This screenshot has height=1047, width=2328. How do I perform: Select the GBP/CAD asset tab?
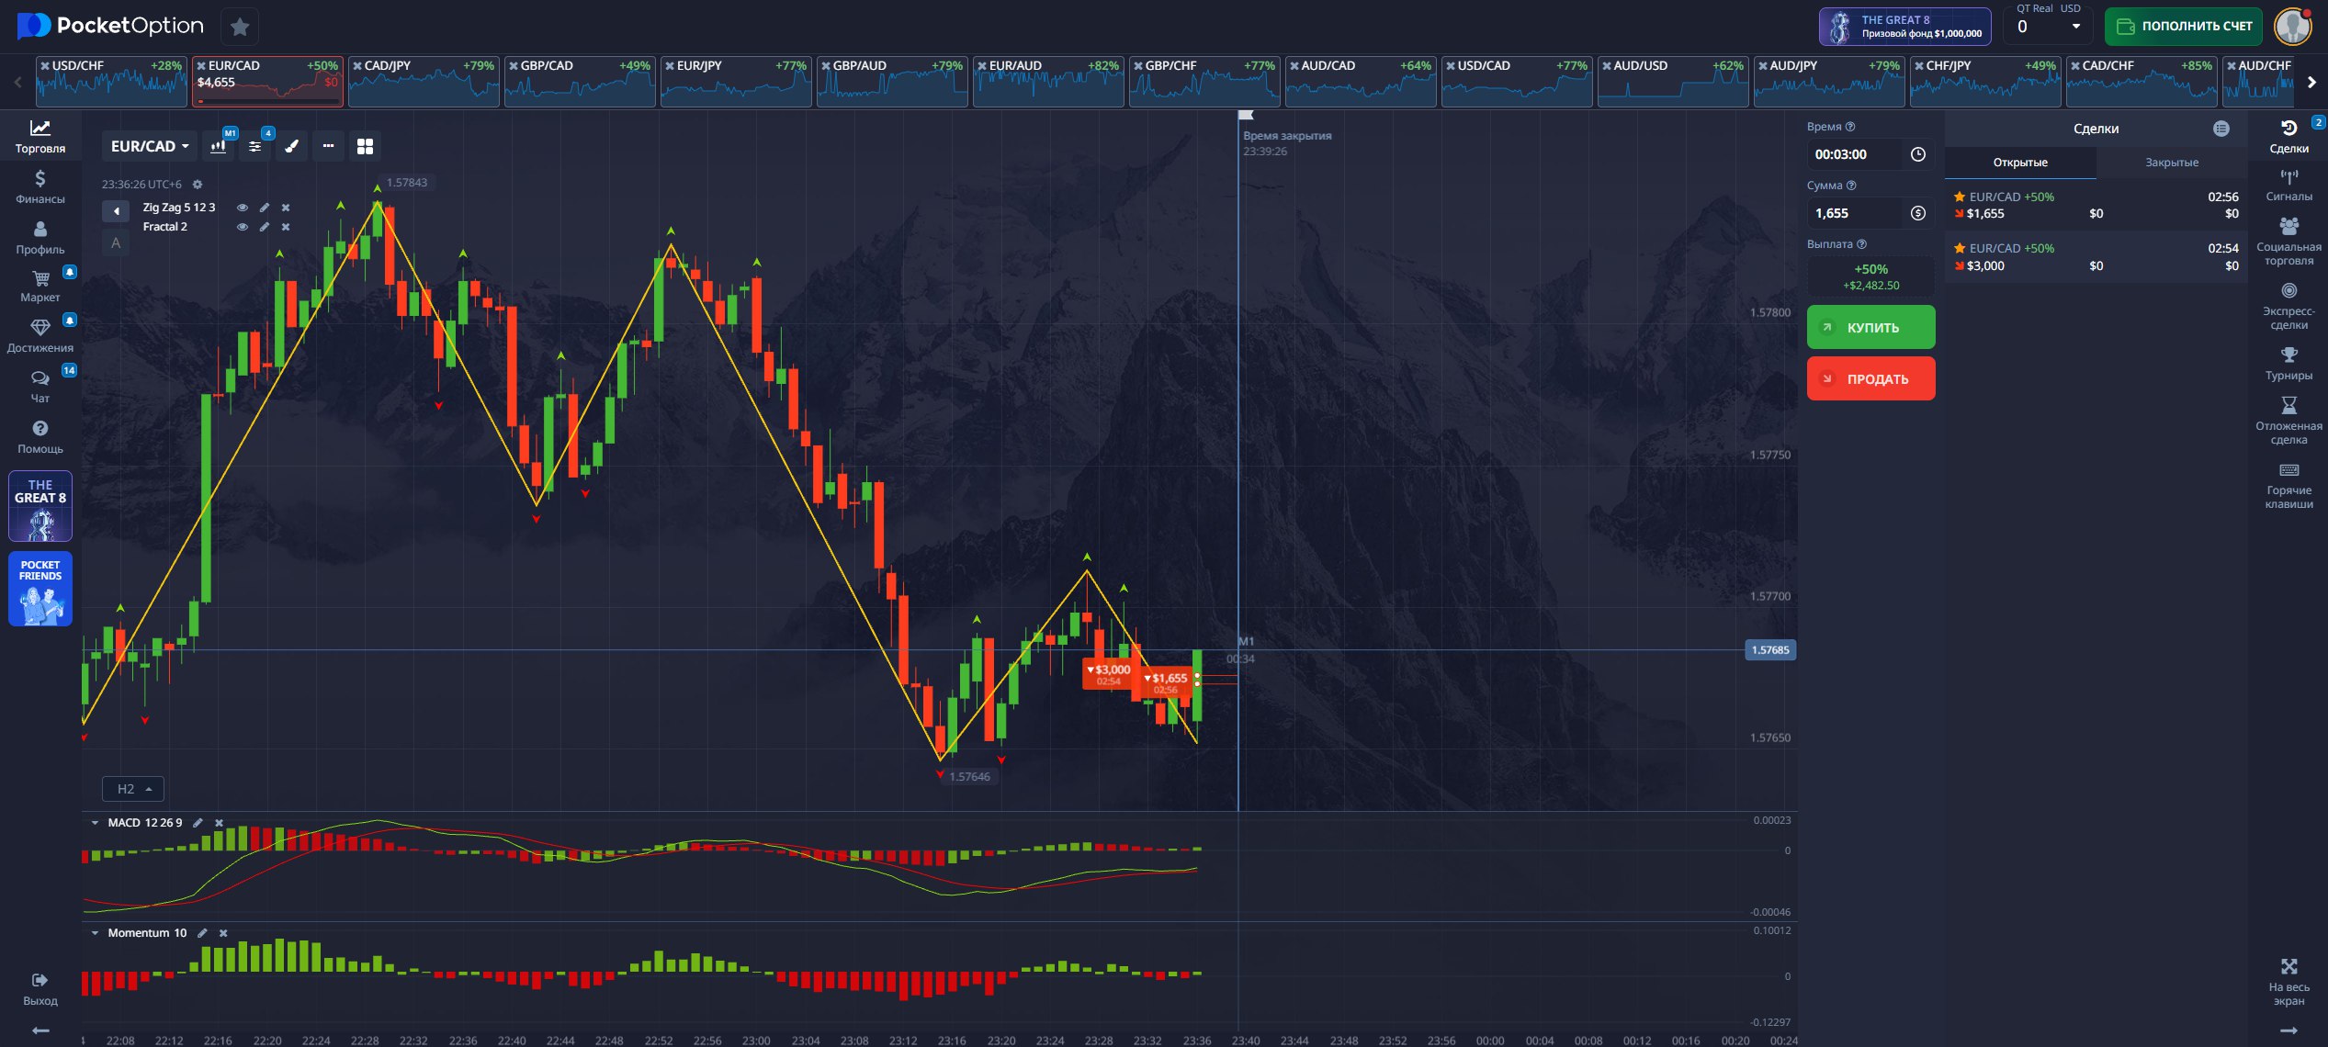[579, 81]
